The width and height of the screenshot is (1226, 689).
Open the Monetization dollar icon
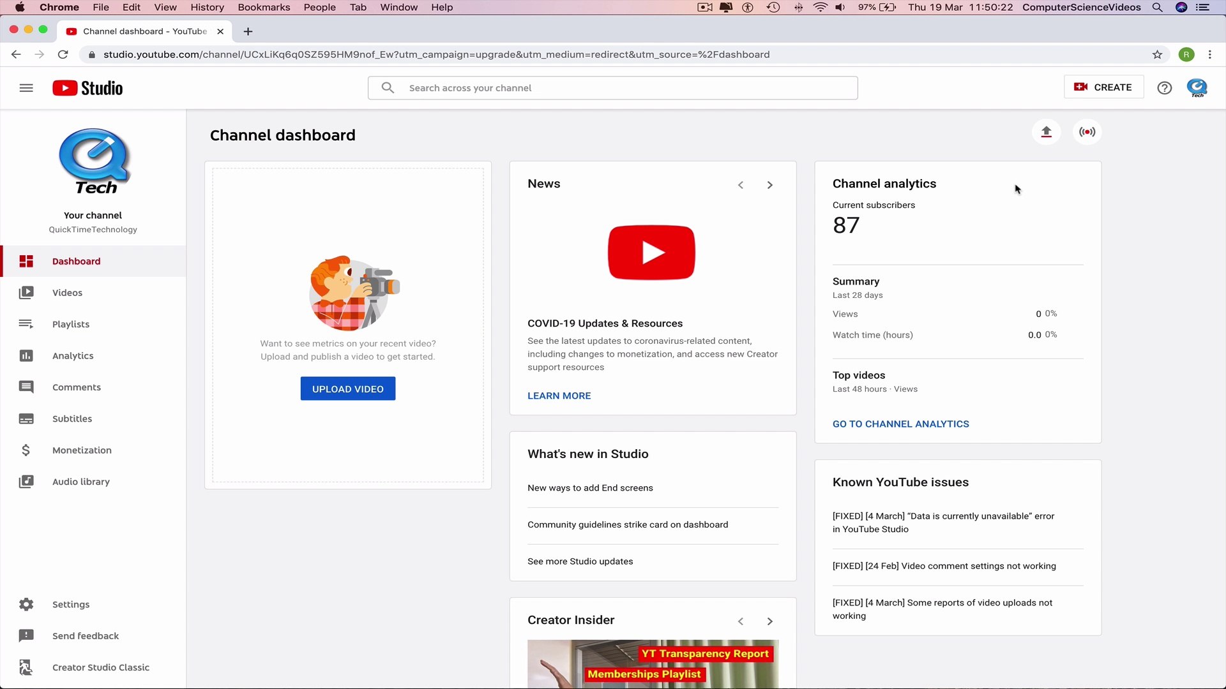[26, 450]
